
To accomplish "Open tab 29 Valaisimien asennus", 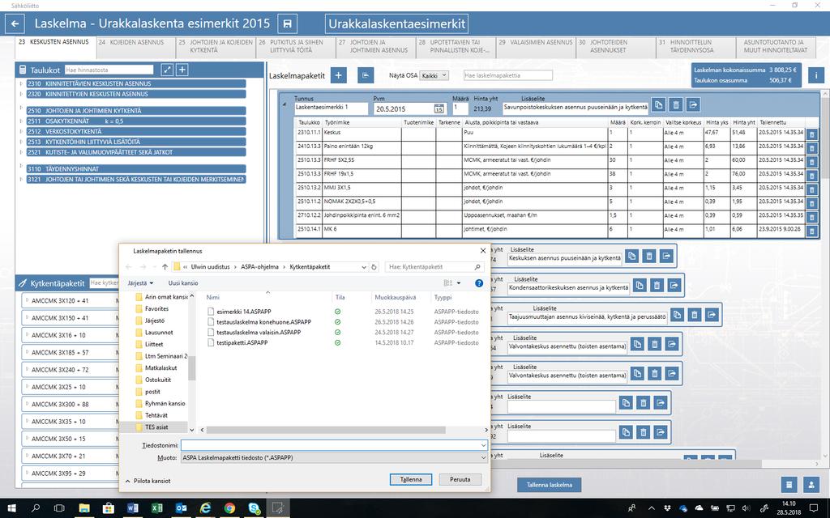I will click(x=536, y=48).
